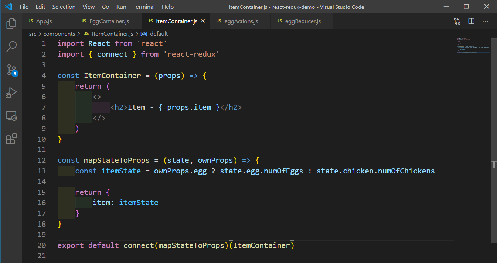Switch to the App.js tab

tap(49, 21)
